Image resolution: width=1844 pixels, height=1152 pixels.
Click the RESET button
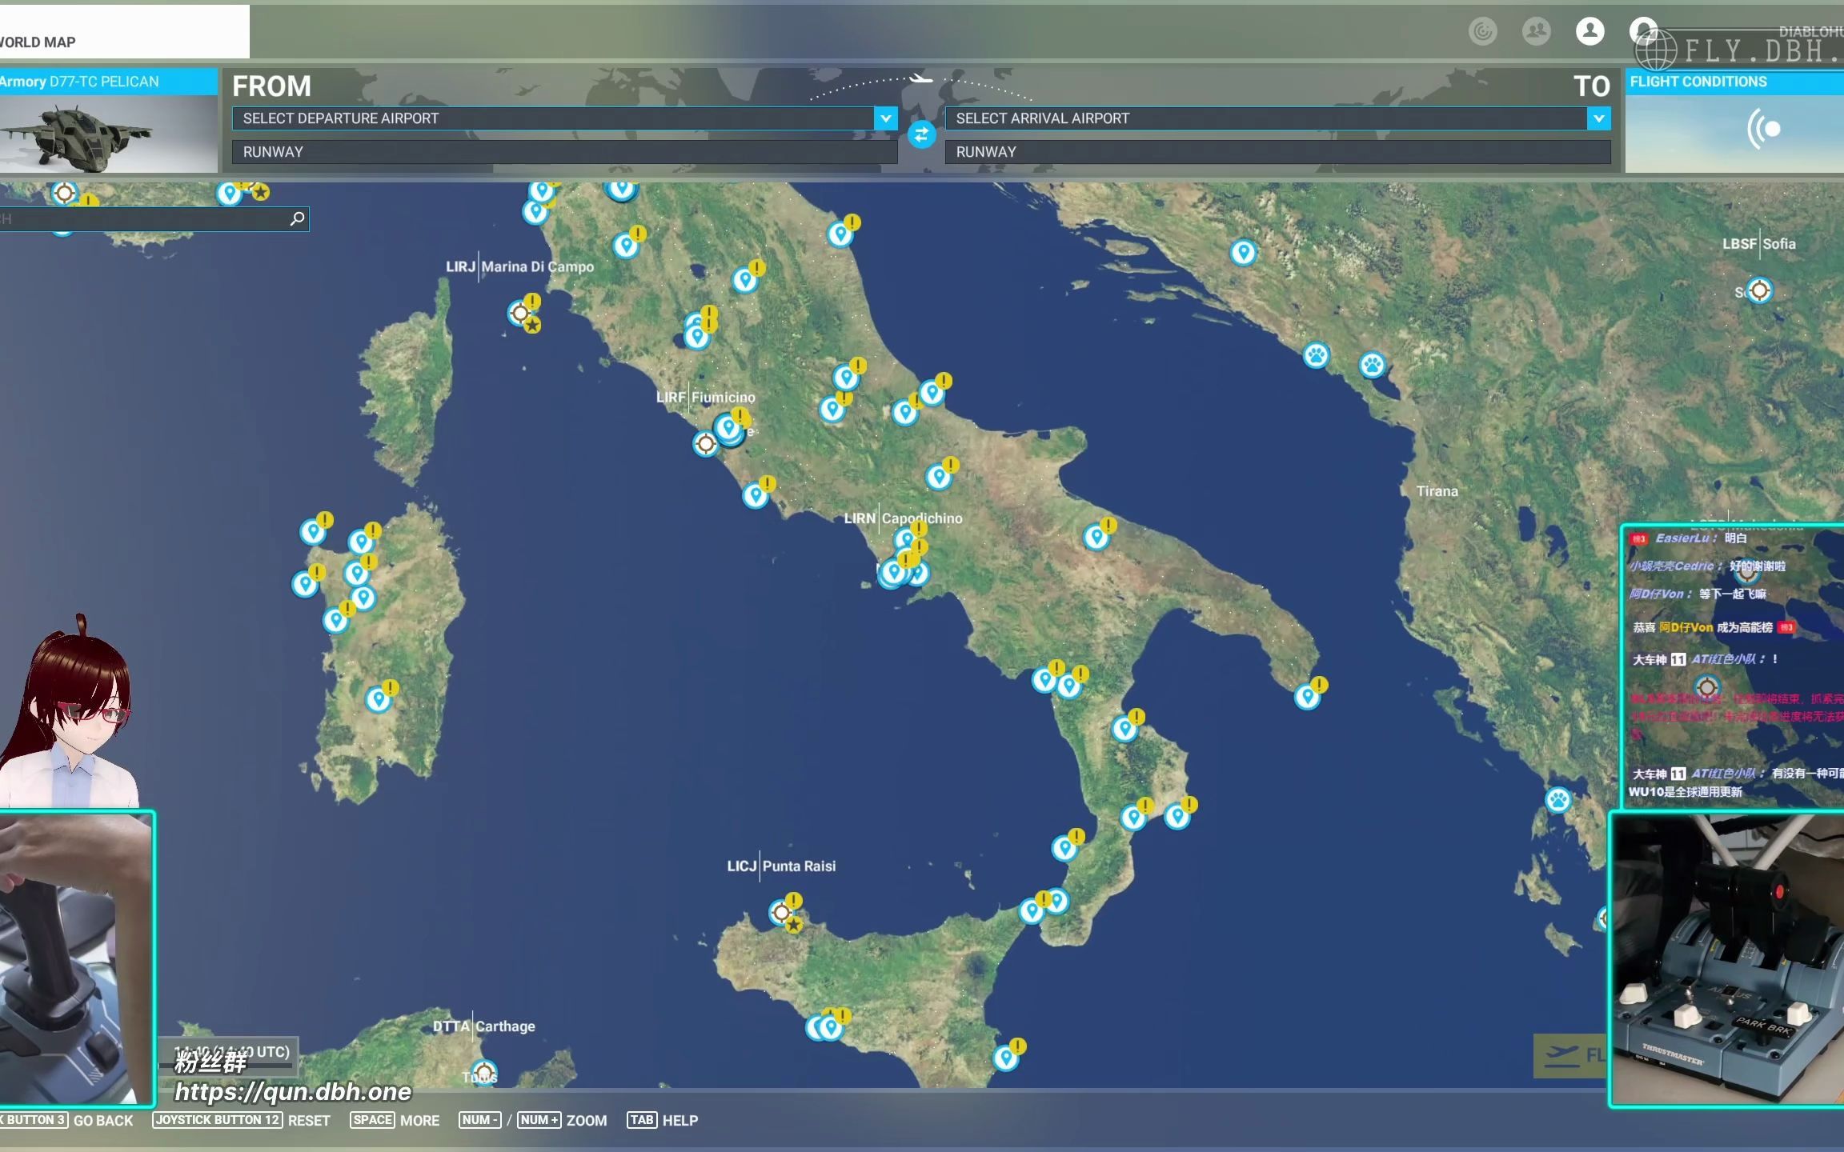309,1120
